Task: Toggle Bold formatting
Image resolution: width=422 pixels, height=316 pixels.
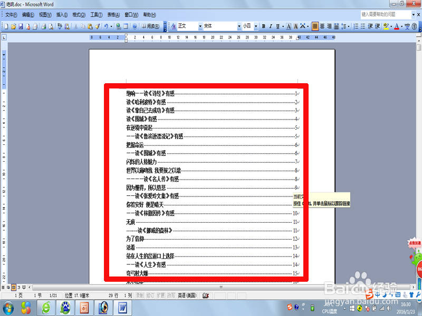Action: pos(264,26)
